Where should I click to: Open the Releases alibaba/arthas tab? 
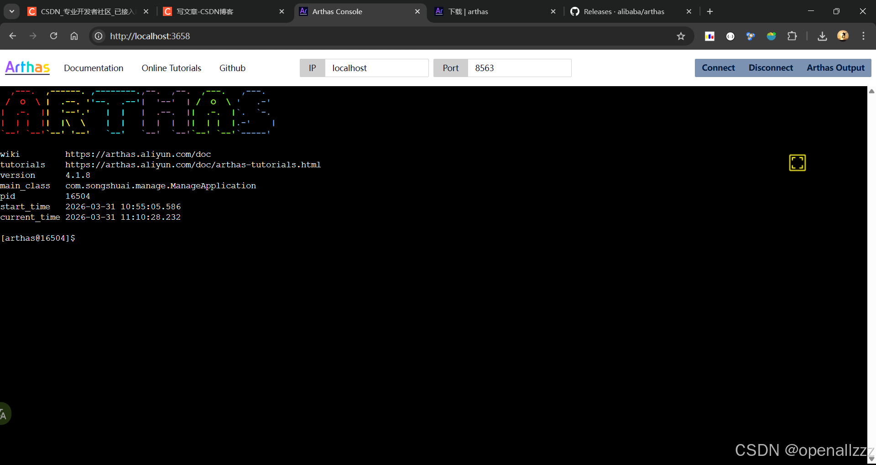(630, 11)
